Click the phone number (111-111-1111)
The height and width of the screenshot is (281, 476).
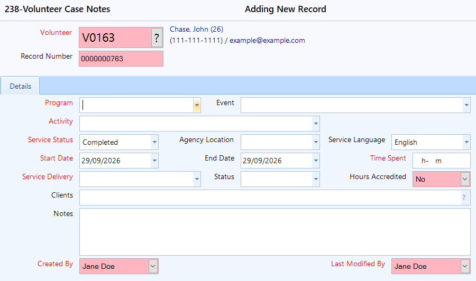click(196, 40)
